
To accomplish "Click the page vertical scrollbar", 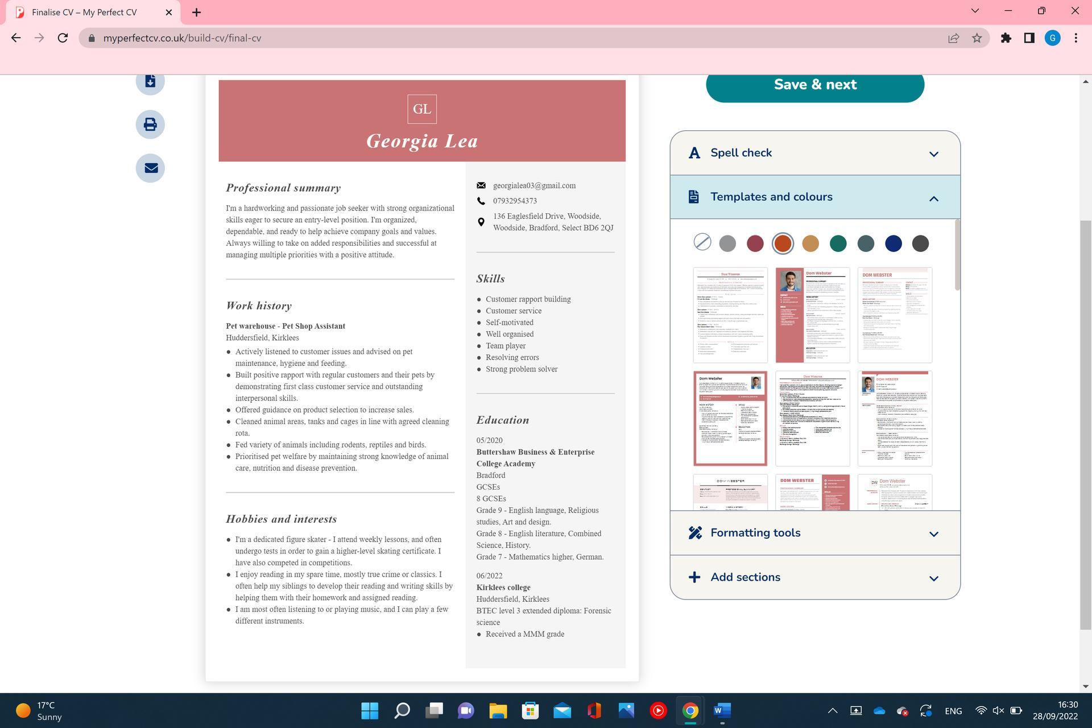I will click(x=1085, y=425).
